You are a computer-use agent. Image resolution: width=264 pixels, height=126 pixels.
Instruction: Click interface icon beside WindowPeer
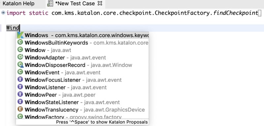coord(20,94)
